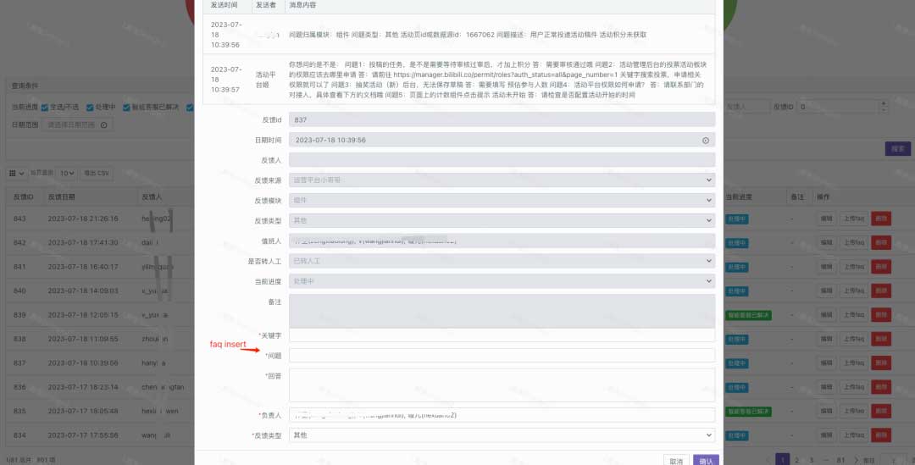Expand the 当前进度 dropdown in the dialog
915x465 pixels.
(502, 281)
